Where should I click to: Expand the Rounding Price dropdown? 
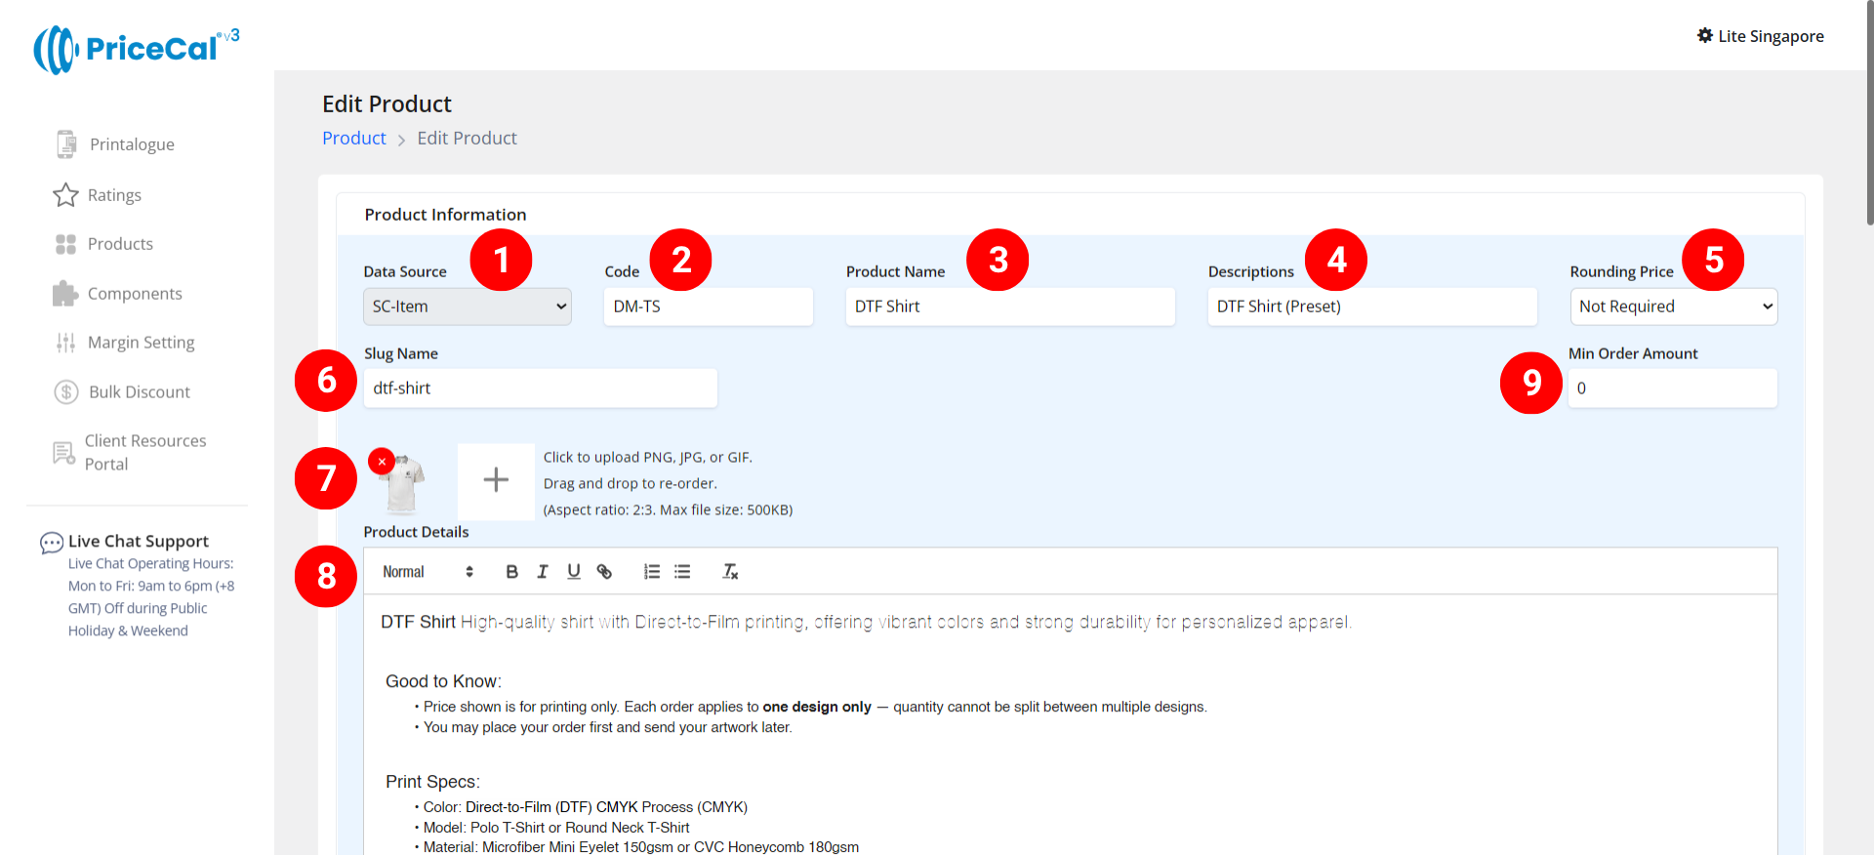(x=1673, y=306)
